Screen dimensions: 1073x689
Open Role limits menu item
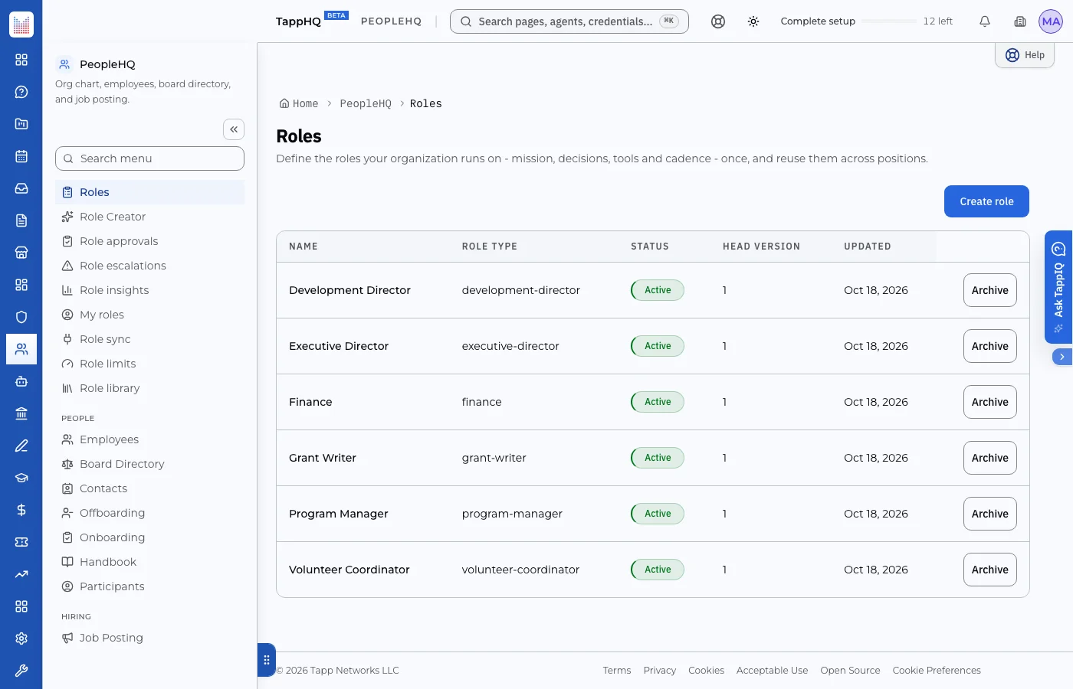click(150, 364)
